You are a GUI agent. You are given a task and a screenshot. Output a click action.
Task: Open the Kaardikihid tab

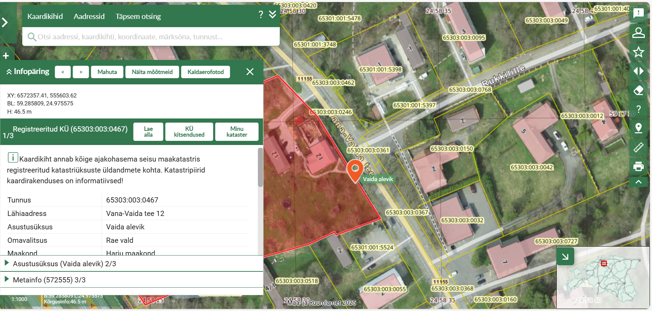point(45,17)
